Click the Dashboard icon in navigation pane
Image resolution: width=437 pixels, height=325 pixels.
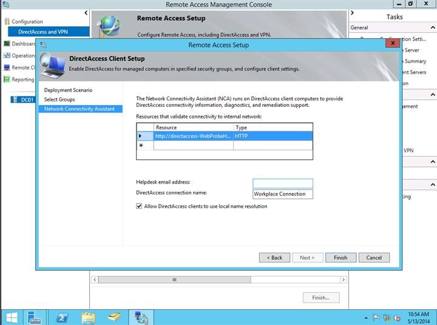point(7,44)
